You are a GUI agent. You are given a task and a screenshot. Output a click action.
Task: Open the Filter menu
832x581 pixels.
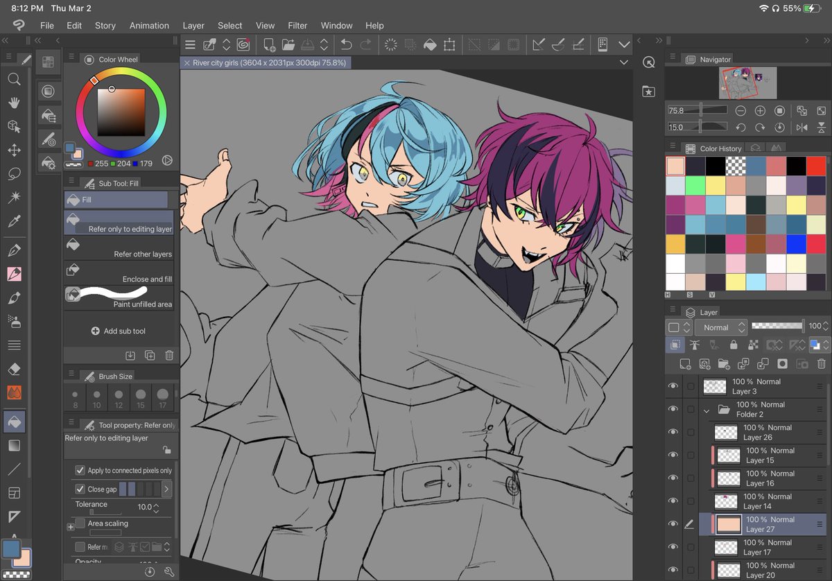pyautogui.click(x=297, y=26)
